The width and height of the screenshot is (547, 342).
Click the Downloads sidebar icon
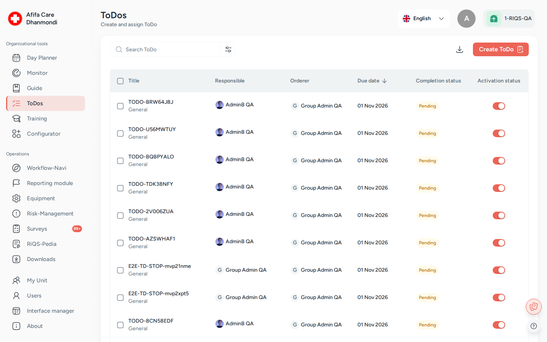coord(16,259)
